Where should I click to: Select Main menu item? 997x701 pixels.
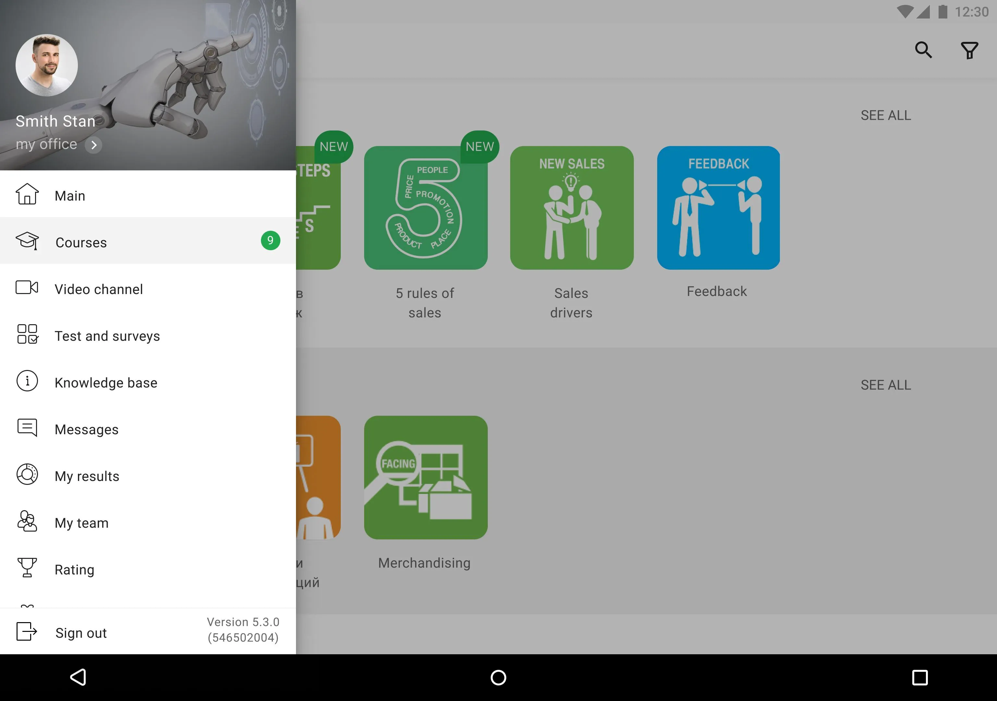click(x=69, y=195)
